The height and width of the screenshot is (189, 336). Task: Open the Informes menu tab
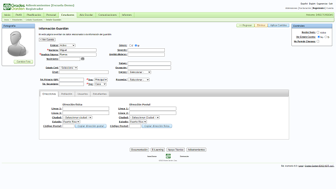127,15
